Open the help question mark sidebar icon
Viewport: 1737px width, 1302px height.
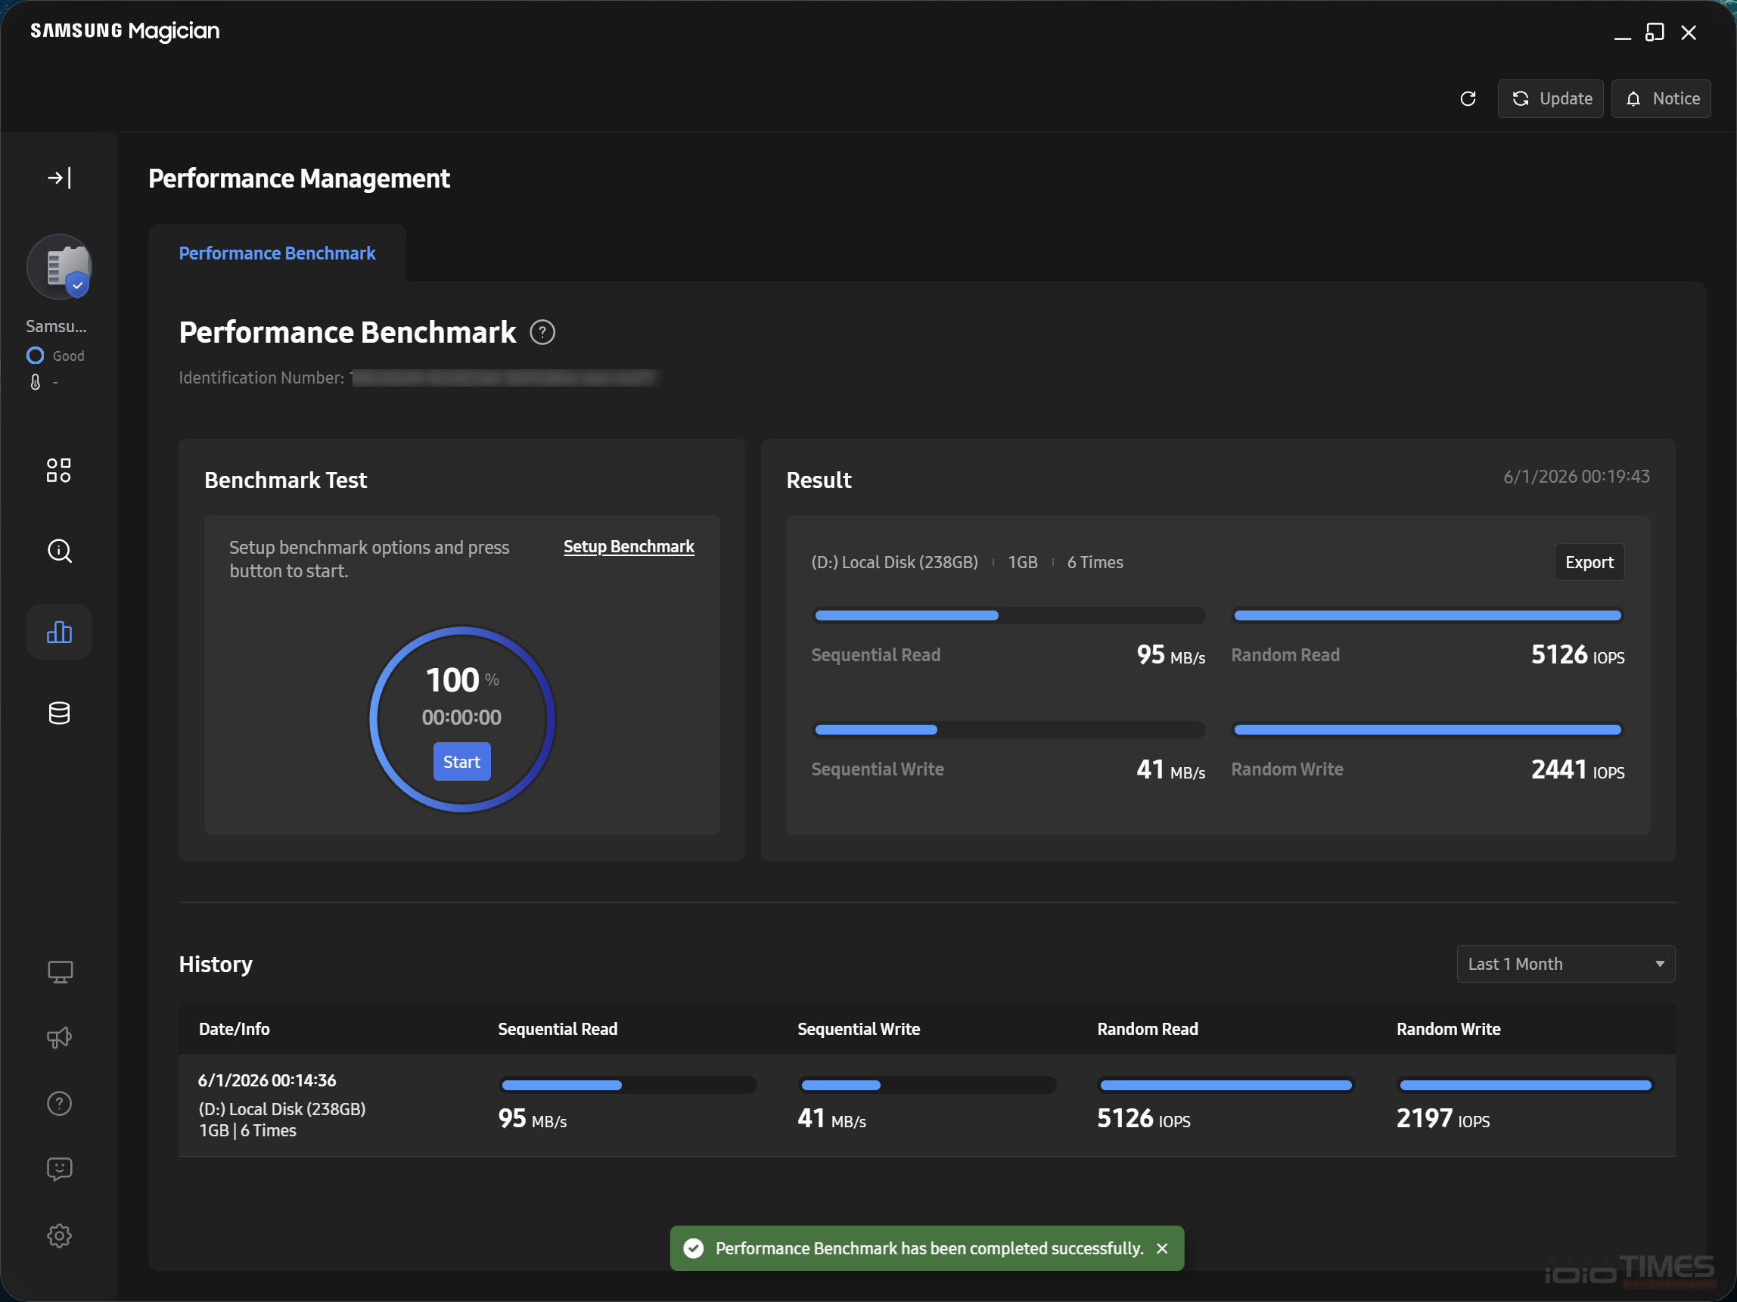[60, 1104]
